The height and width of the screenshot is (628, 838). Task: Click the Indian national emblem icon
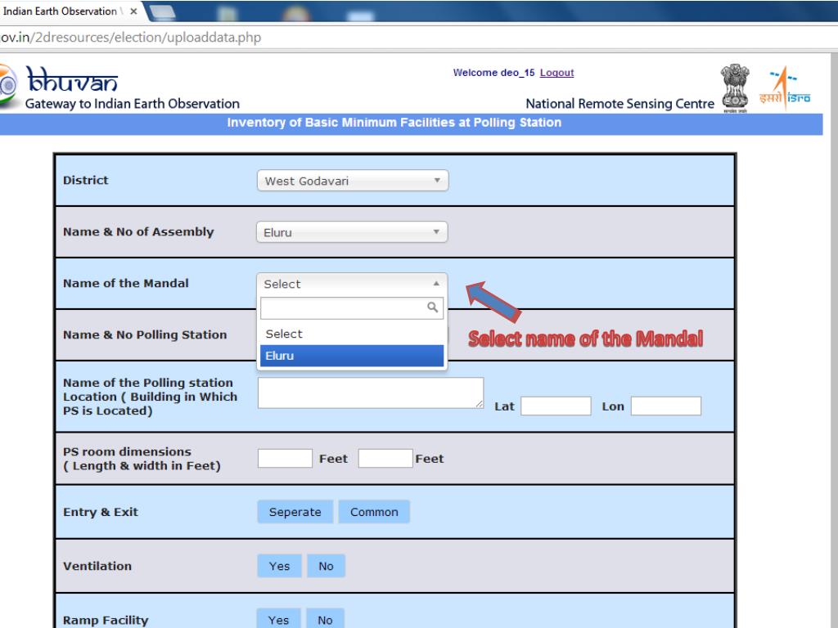(735, 88)
